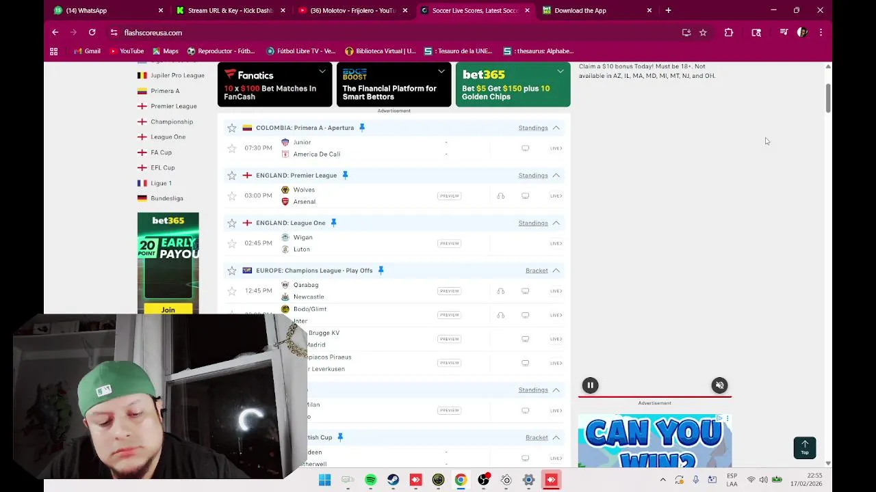Open Standings for Colombia Primera A
The height and width of the screenshot is (492, 876).
point(533,128)
